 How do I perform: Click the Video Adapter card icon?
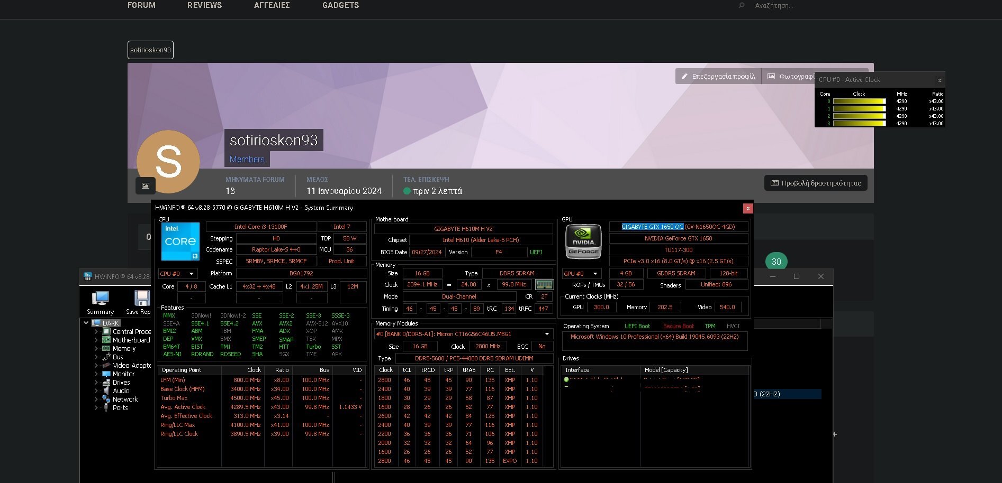tap(106, 365)
